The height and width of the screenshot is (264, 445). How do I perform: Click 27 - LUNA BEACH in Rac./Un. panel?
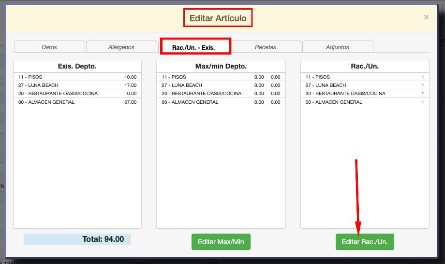click(364, 85)
